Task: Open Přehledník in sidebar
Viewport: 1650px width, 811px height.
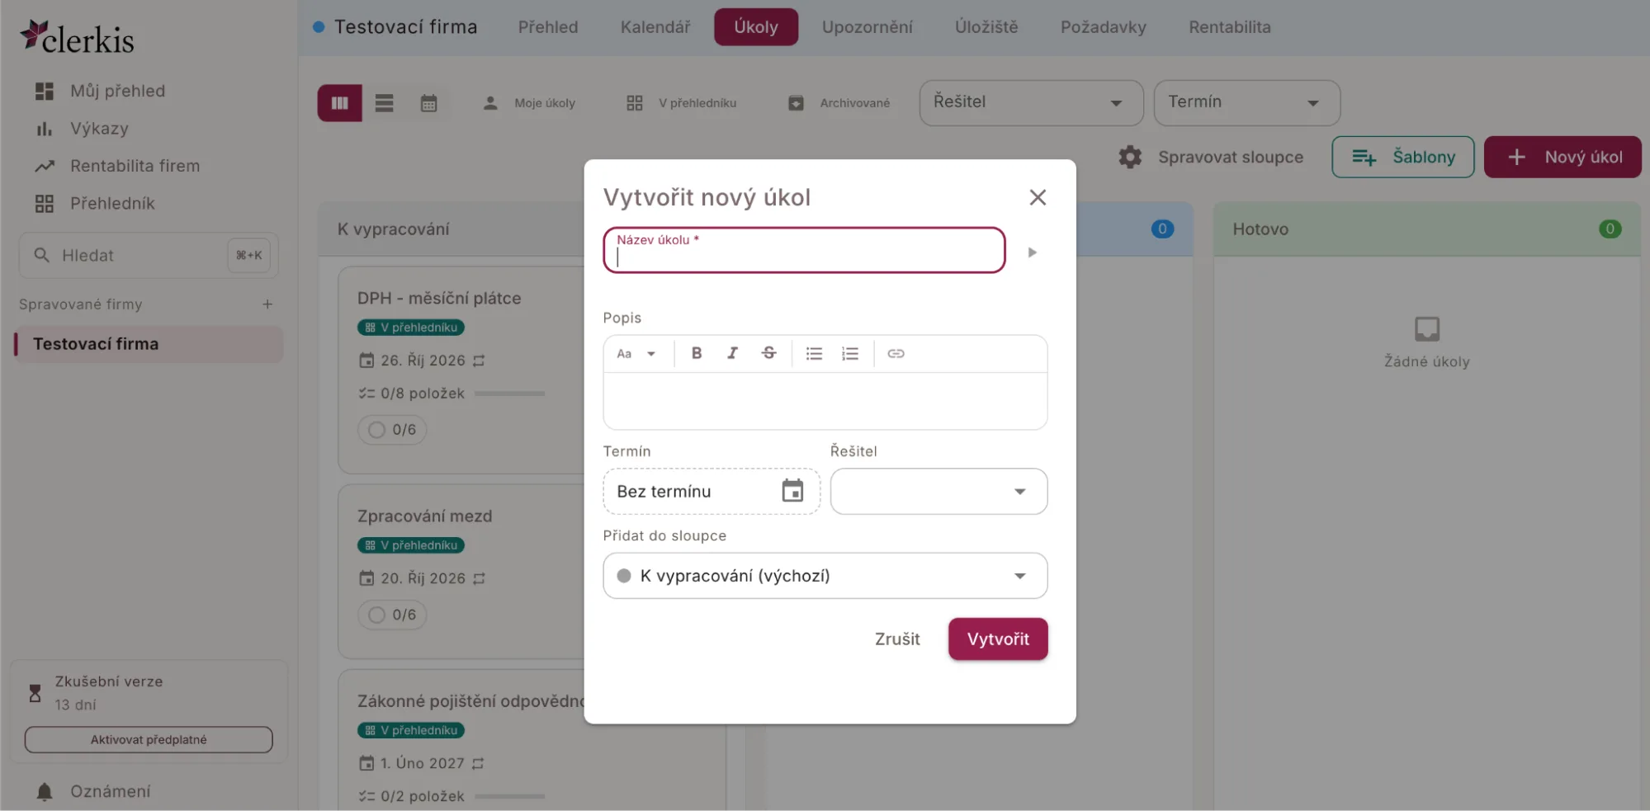Action: coord(112,203)
